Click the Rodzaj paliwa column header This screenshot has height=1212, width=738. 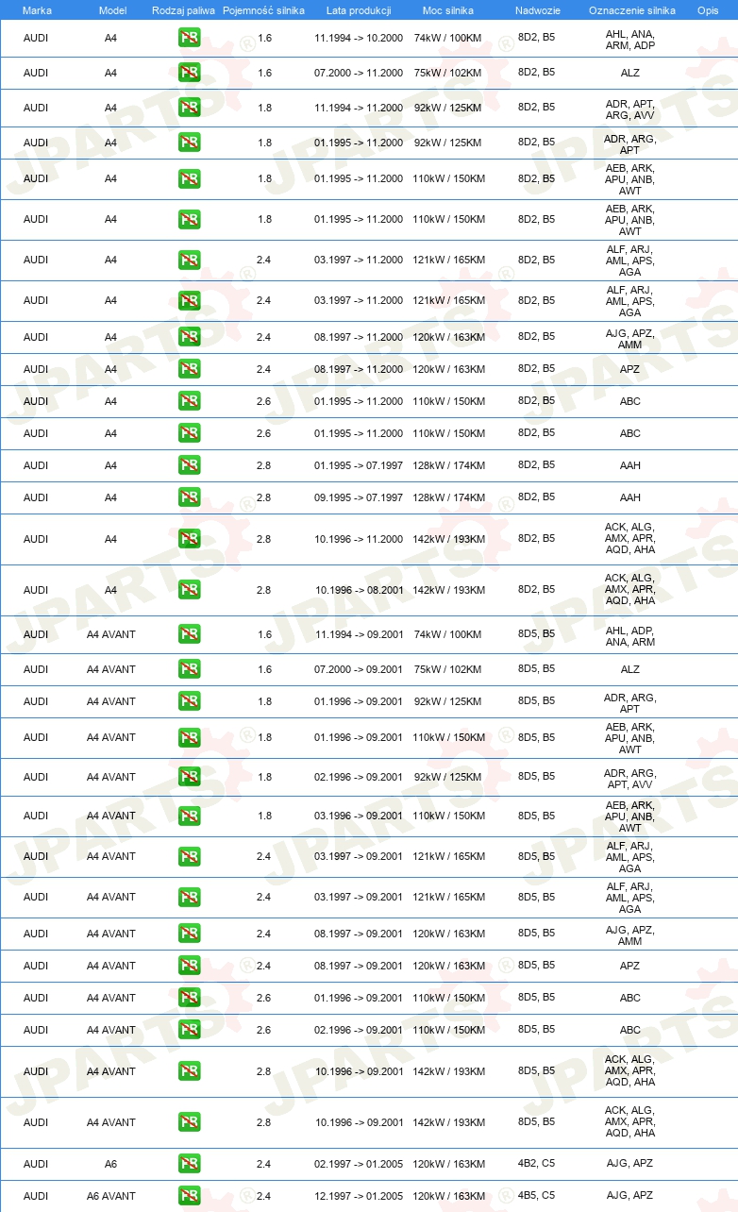[x=184, y=9]
